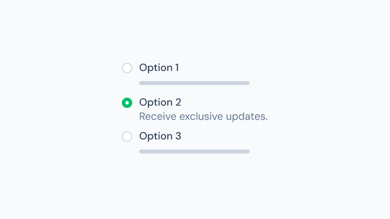Click the gray placeholder bar below Option 3
Screen dimensions: 390x219
[x=194, y=152]
